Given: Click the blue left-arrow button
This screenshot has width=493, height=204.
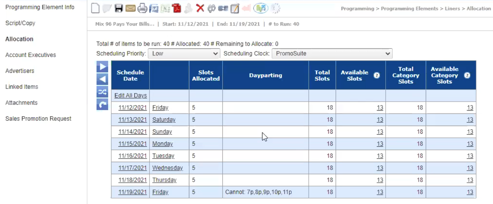Looking at the screenshot, I should (102, 79).
